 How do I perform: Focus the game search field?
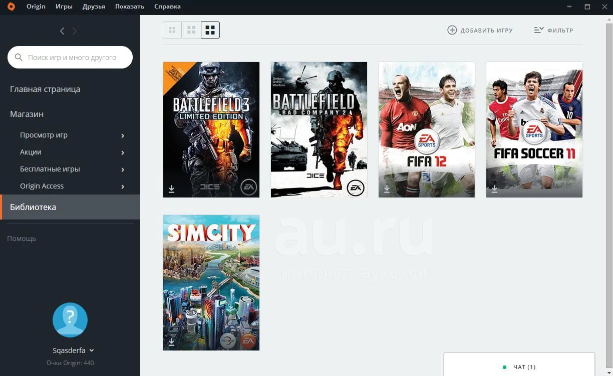coord(70,57)
